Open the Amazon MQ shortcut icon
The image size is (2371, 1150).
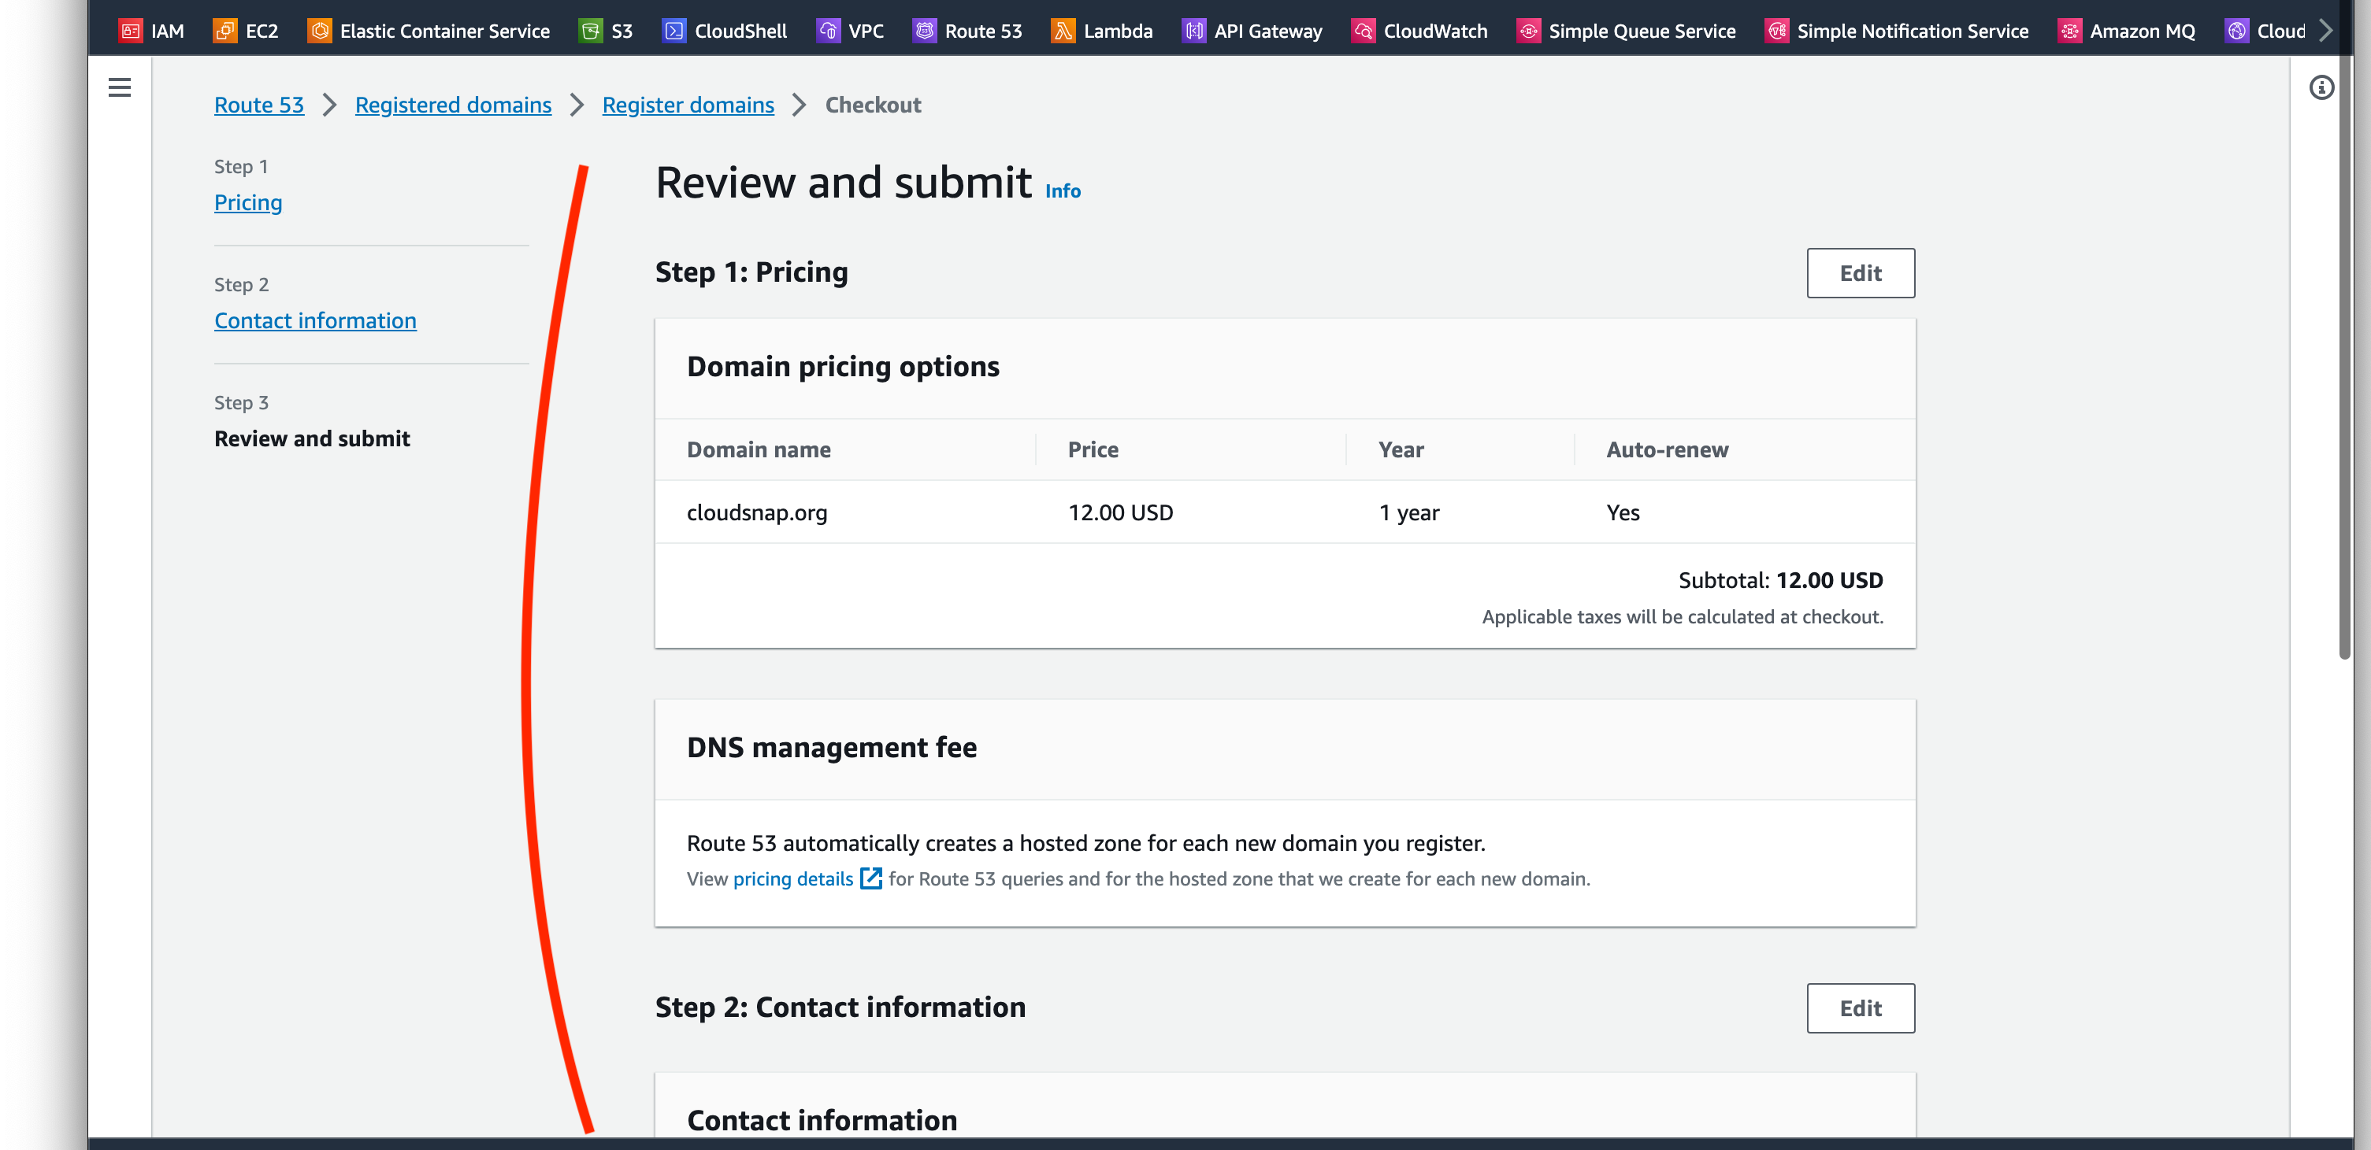pos(2070,31)
